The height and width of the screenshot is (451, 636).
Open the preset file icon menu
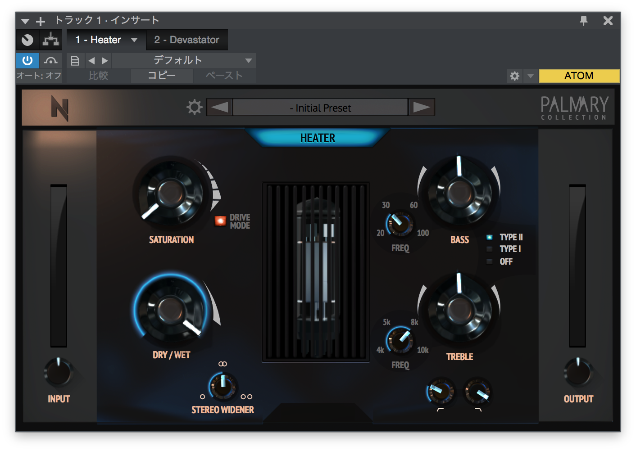point(75,60)
